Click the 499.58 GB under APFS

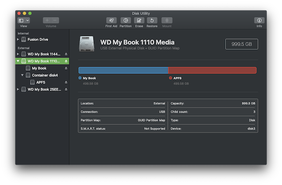coord(181,83)
